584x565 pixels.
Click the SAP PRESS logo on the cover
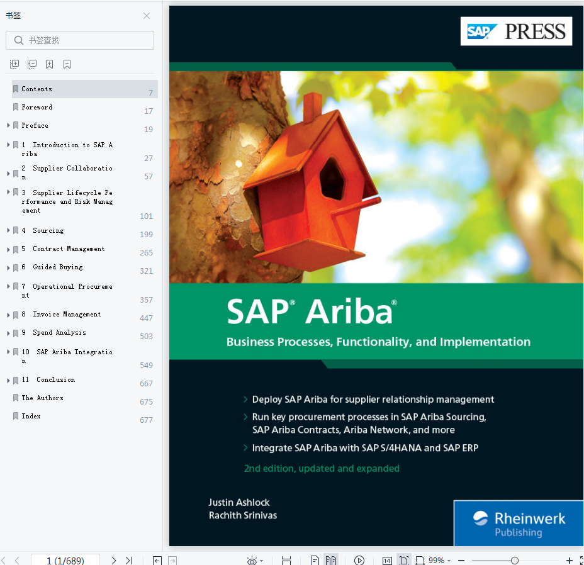(x=516, y=31)
